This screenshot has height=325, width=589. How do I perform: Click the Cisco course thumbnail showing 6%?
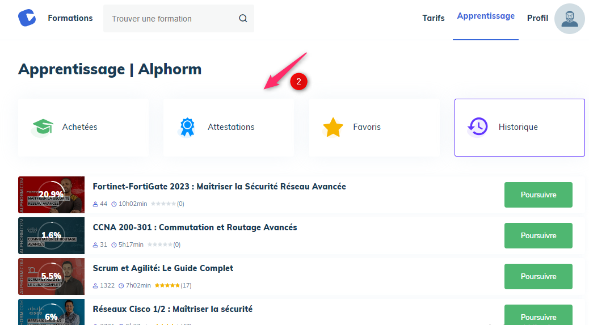point(52,313)
